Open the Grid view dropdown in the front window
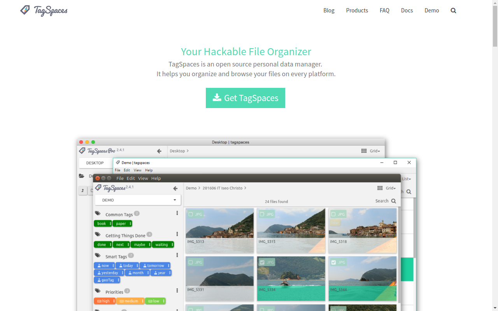This screenshot has width=498, height=311. coord(391,188)
